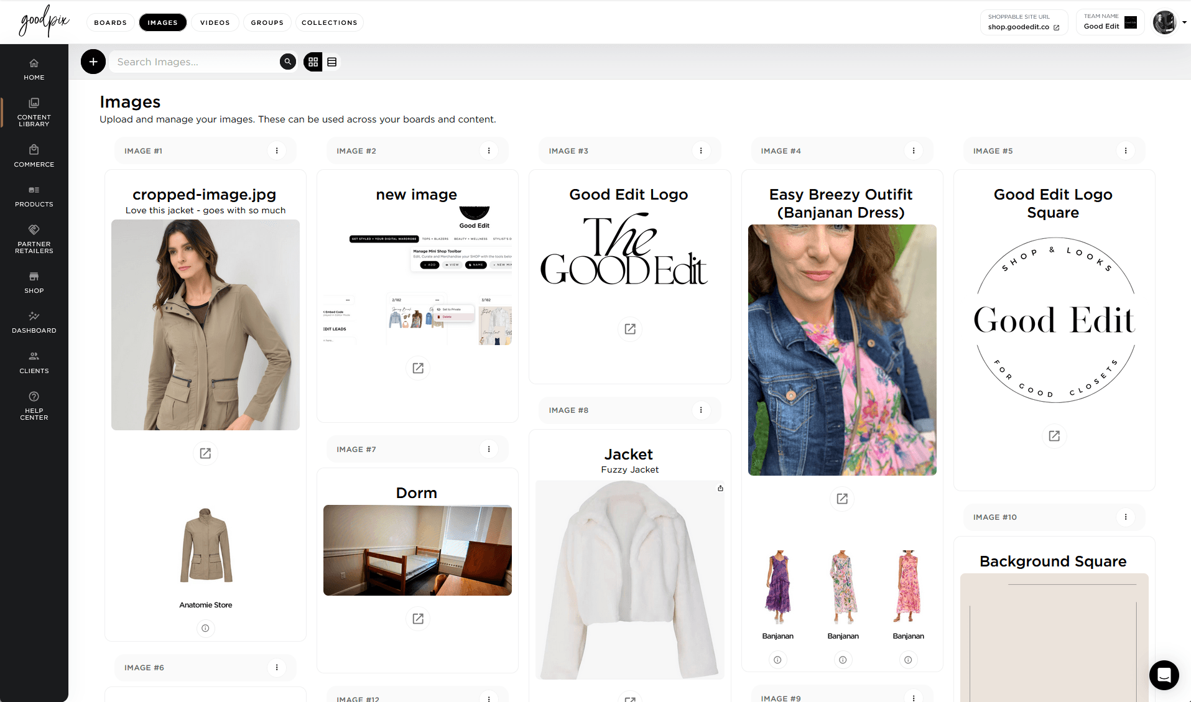The height and width of the screenshot is (702, 1191).
Task: Select the Commerce icon in sidebar
Action: pos(34,155)
